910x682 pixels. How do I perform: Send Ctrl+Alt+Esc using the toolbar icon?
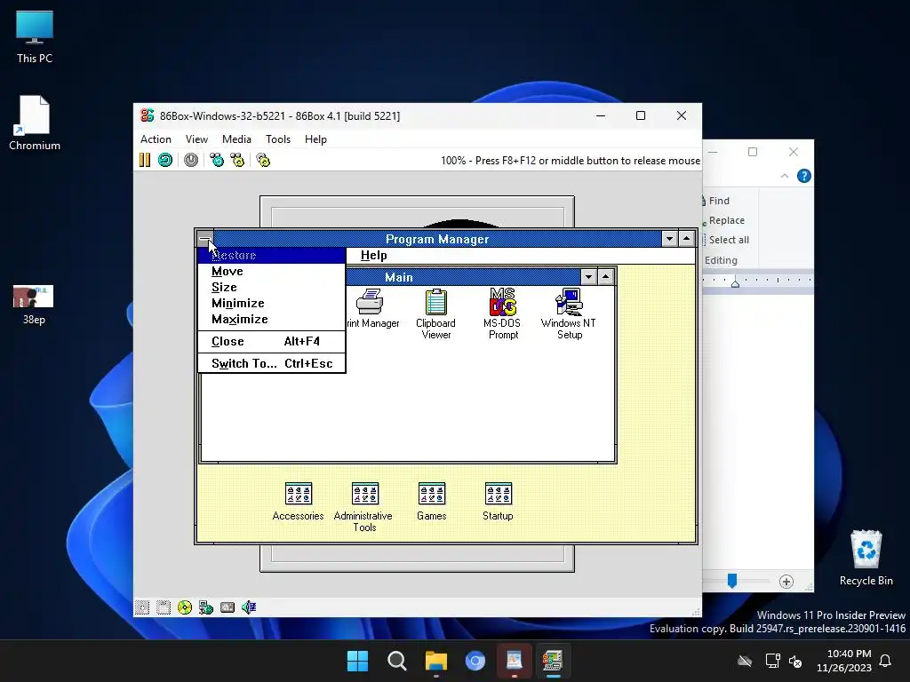(x=237, y=160)
